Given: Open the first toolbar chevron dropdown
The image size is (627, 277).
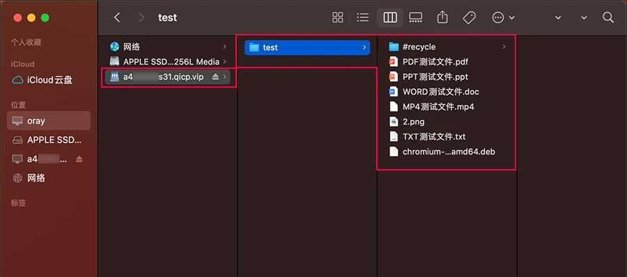Looking at the screenshot, I should point(558,18).
